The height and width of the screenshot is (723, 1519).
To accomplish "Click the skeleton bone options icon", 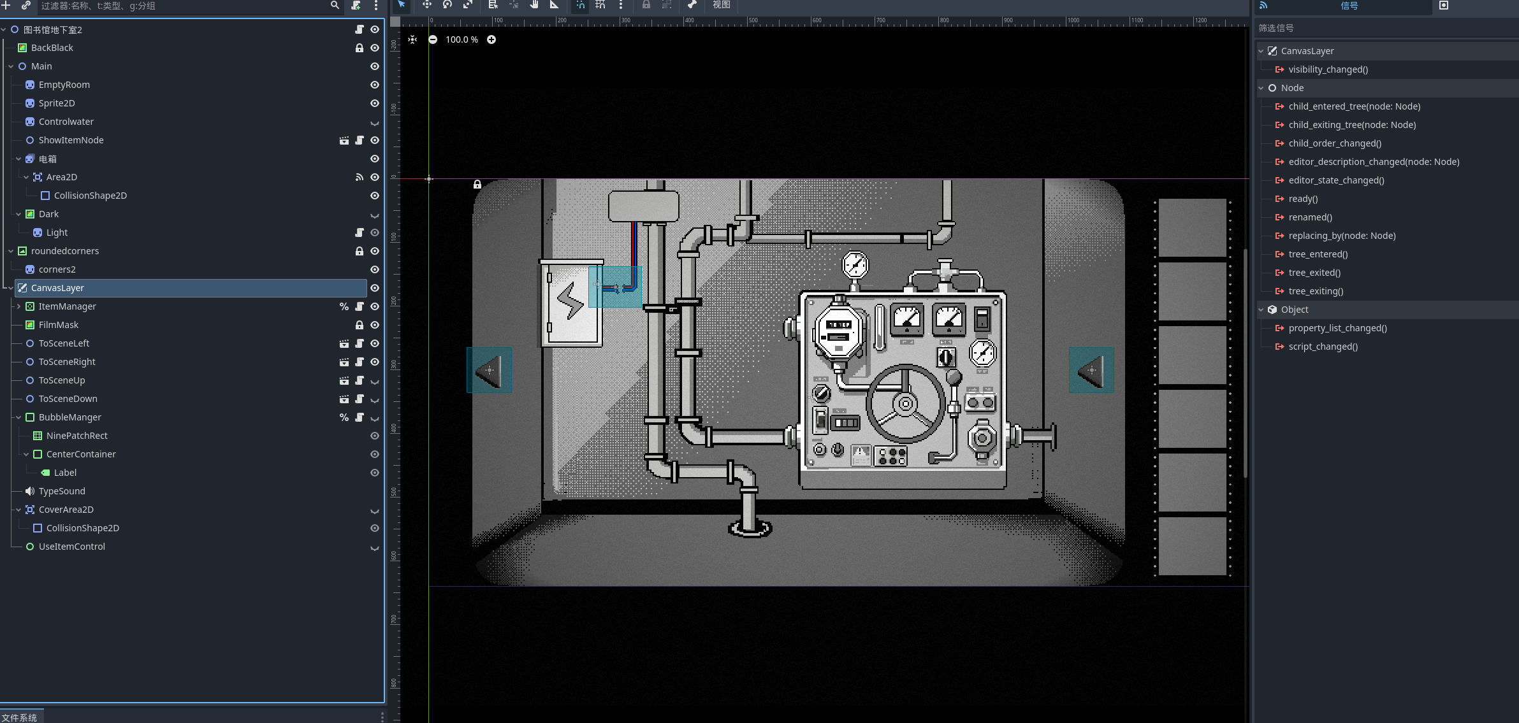I will pyautogui.click(x=692, y=4).
